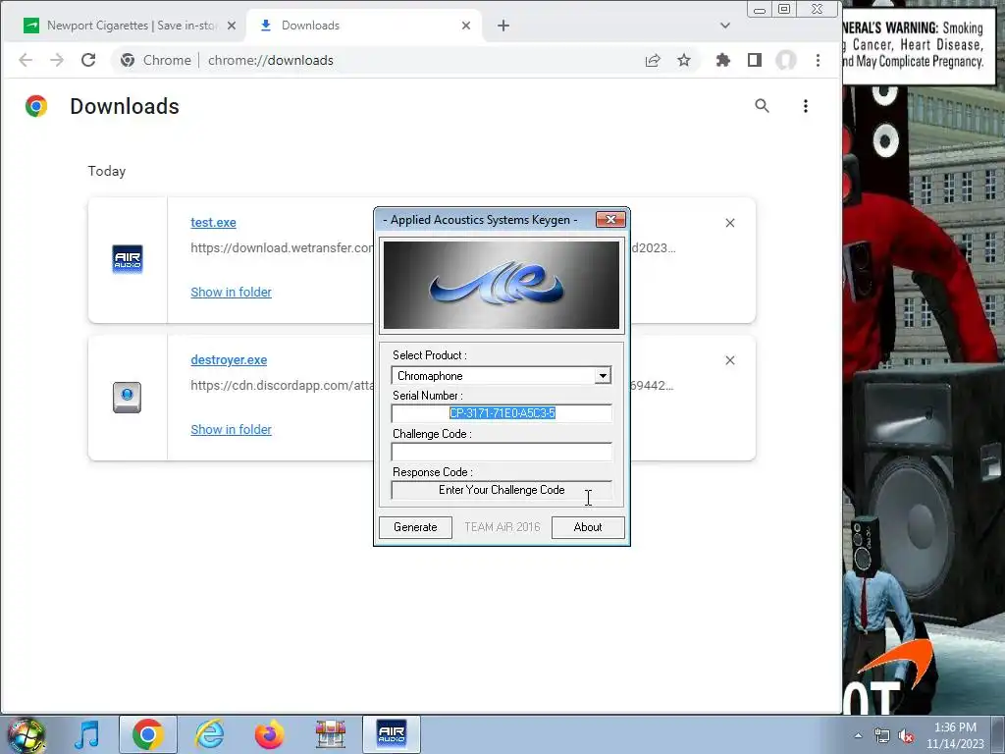This screenshot has width=1005, height=754.
Task: Click the Chrome taskbar icon
Action: point(147,734)
